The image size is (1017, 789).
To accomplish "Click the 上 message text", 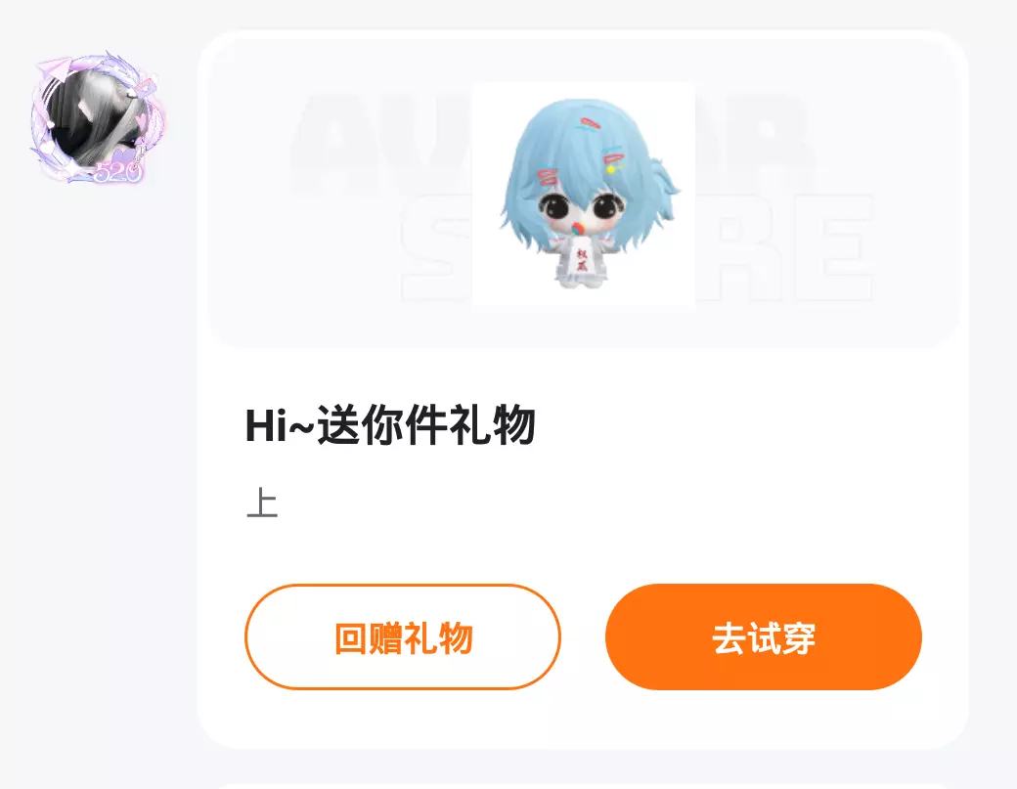I will point(262,504).
